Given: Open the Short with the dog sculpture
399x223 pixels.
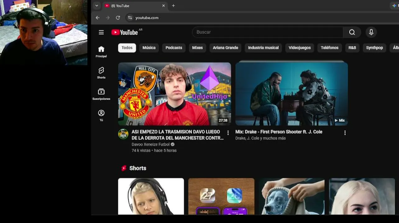Looking at the screenshot, I should coord(291,196).
